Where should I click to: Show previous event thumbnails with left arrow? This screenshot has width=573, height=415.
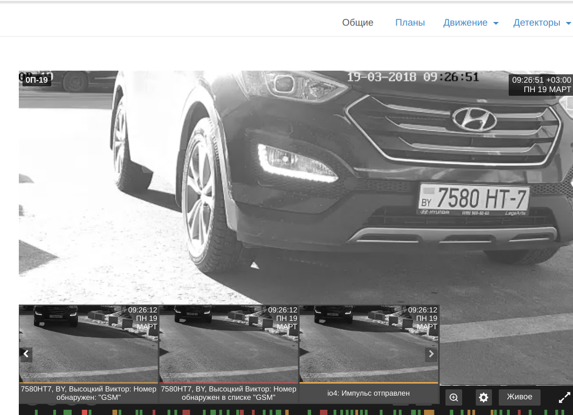click(26, 354)
